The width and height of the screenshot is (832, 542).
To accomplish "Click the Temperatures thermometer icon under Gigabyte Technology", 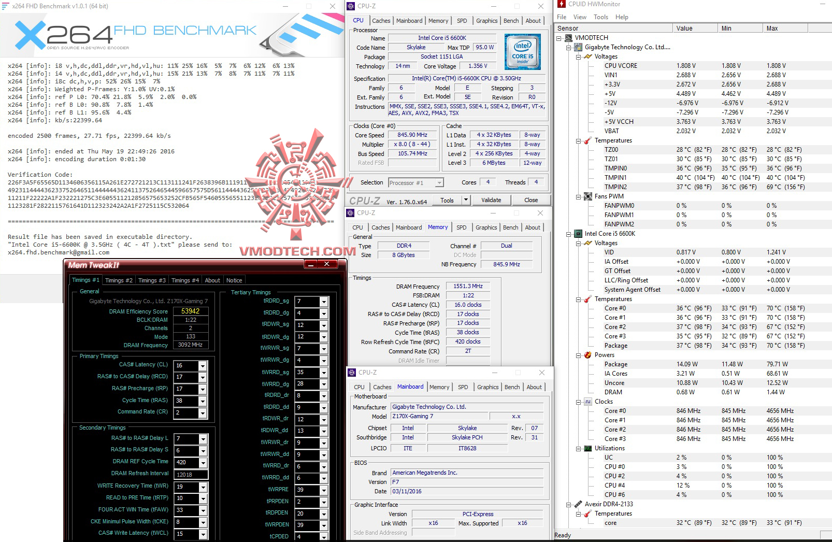I will pos(588,140).
